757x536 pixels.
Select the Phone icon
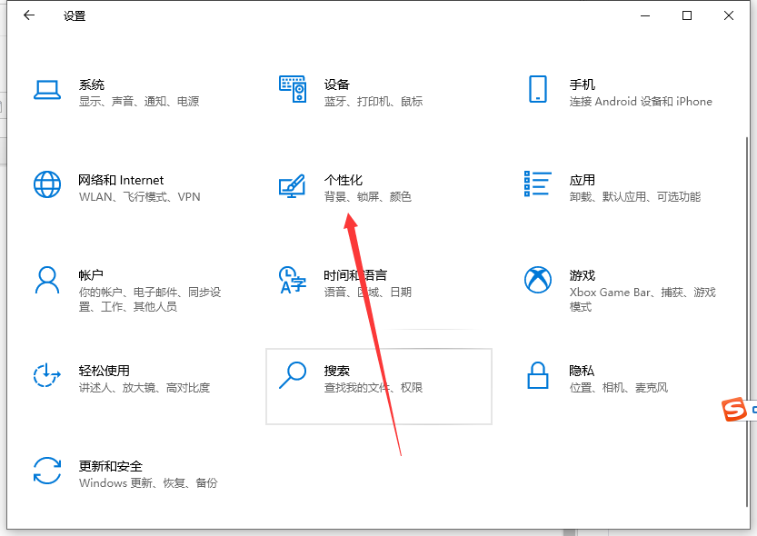537,89
